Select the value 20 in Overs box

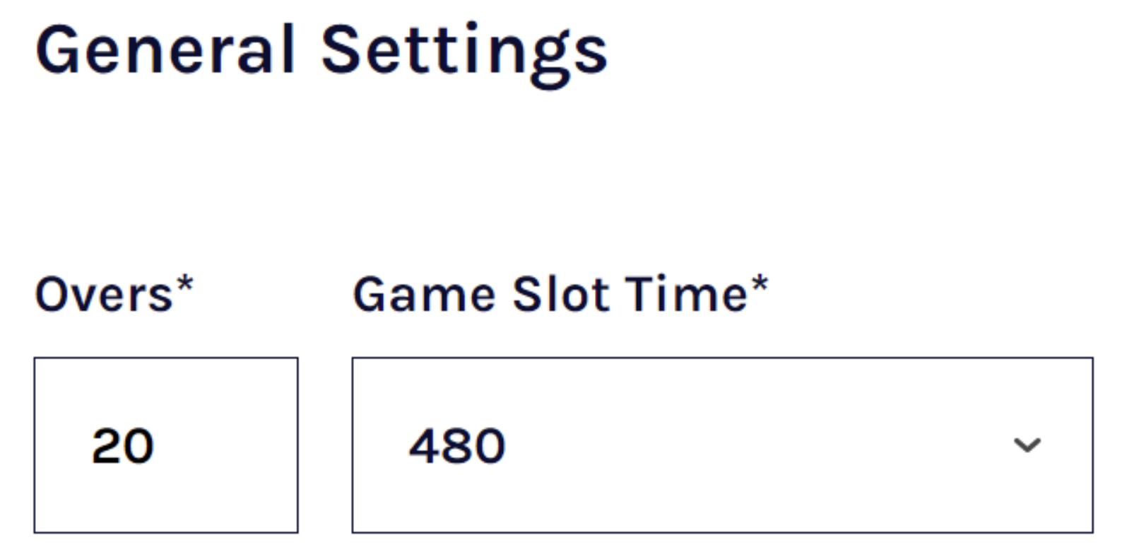tap(123, 446)
